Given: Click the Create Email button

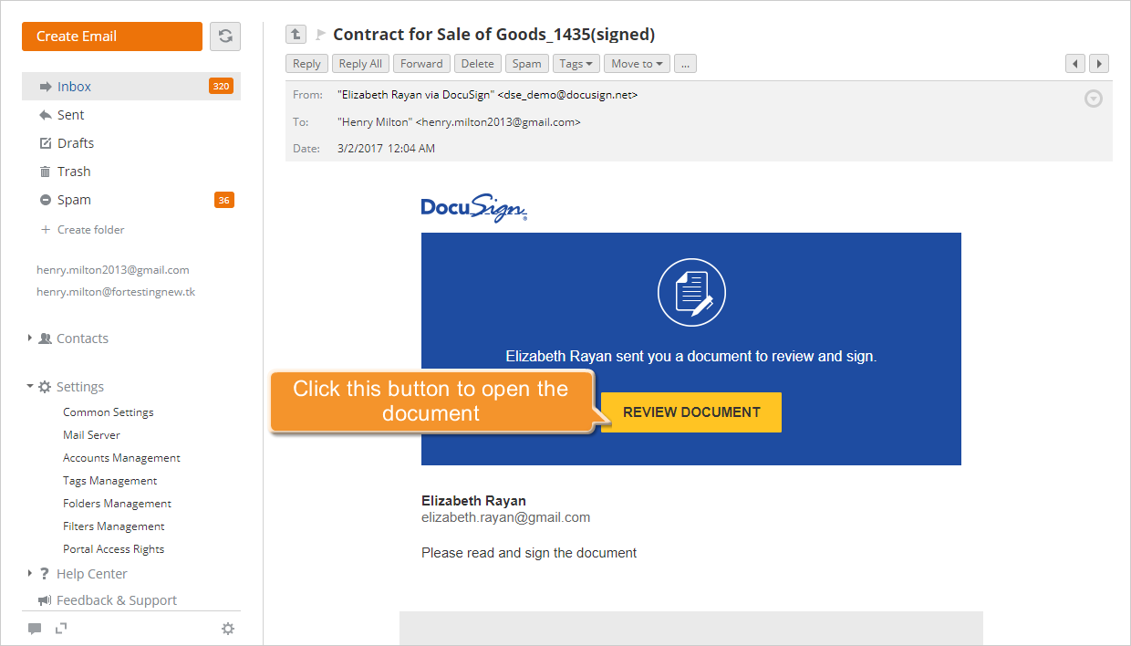Looking at the screenshot, I should coord(111,36).
